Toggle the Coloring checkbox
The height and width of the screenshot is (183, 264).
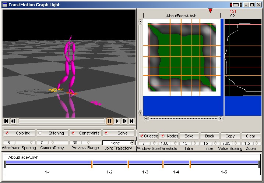(x=6, y=133)
